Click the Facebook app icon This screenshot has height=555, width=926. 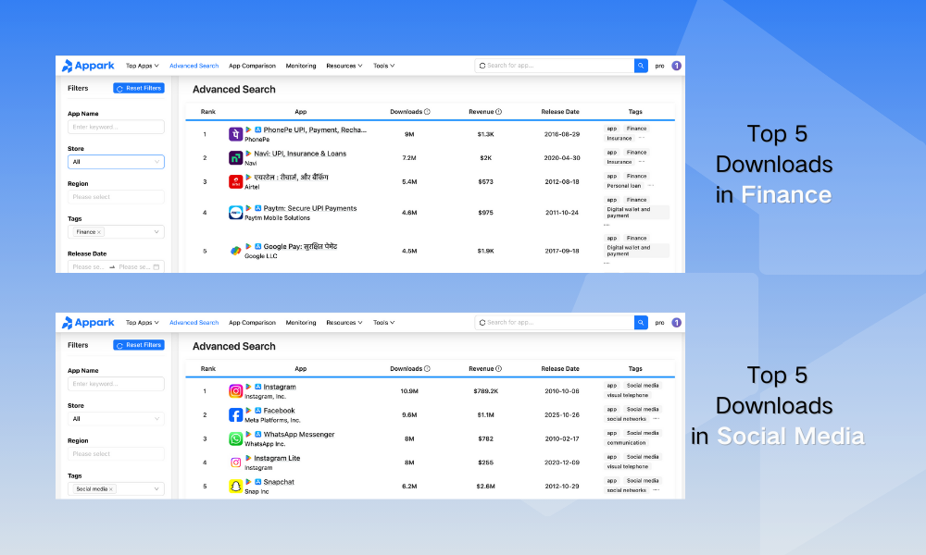point(236,414)
